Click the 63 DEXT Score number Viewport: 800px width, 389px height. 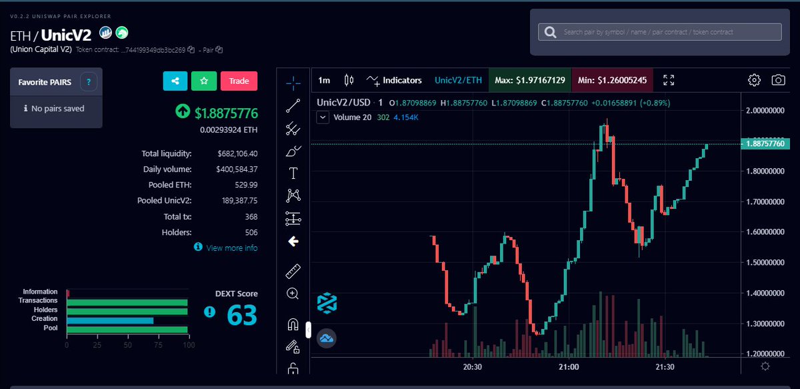coord(242,315)
